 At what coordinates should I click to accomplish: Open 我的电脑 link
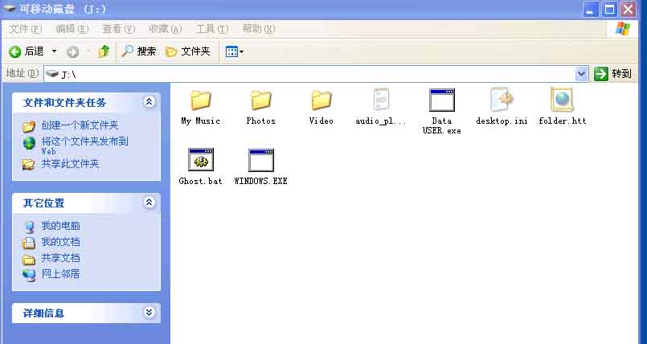click(60, 226)
